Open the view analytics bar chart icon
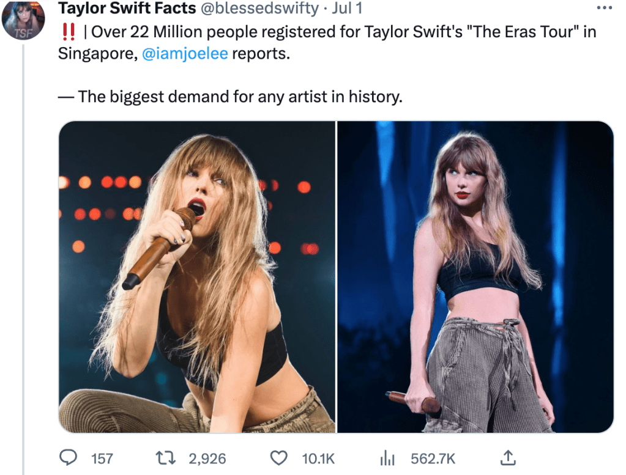The image size is (626, 475). [x=388, y=458]
